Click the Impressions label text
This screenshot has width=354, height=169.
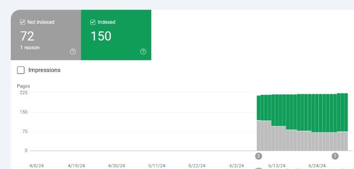tap(44, 70)
